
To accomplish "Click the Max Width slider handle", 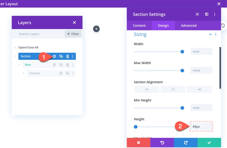I will (182, 71).
